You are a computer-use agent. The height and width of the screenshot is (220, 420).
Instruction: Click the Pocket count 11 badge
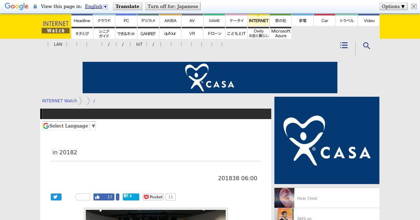[x=170, y=197]
